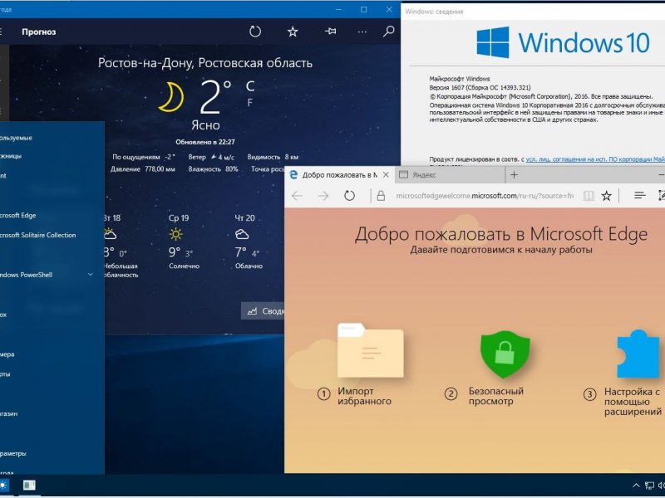Select the Ср 19 forecast day

tap(184, 242)
